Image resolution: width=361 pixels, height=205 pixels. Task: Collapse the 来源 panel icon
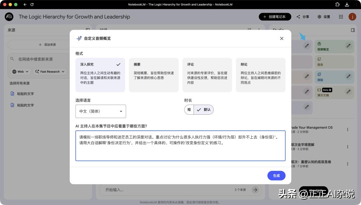88,30
